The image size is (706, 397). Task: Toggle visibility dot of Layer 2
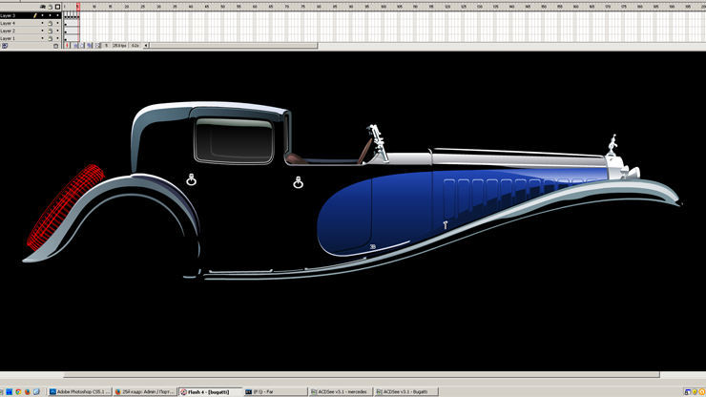(43, 31)
